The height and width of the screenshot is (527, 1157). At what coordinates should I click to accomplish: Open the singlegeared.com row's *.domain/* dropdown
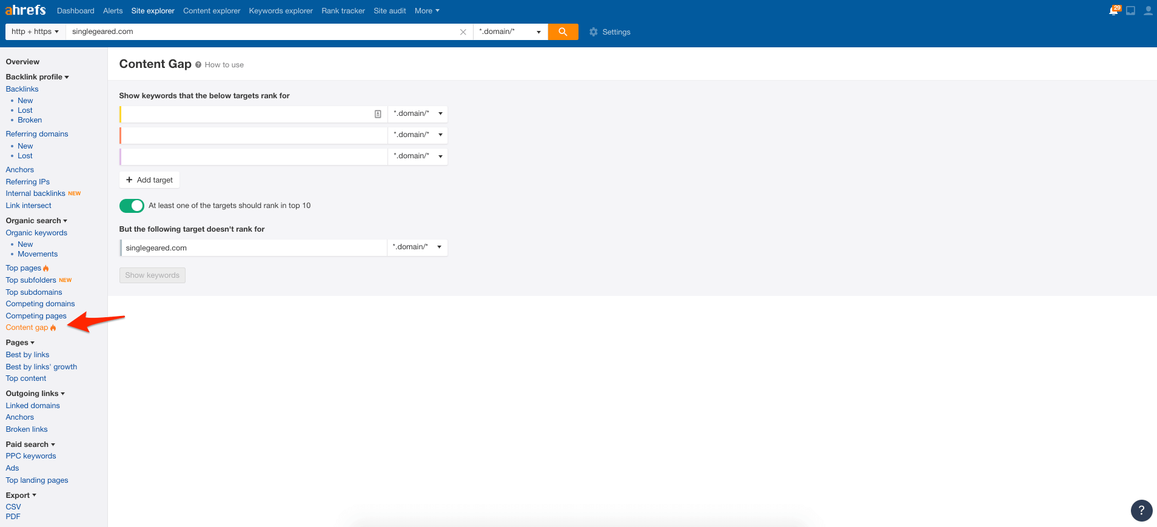point(417,247)
